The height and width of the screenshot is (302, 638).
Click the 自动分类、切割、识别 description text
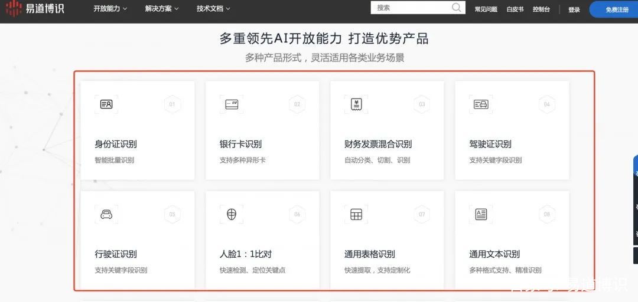point(377,160)
